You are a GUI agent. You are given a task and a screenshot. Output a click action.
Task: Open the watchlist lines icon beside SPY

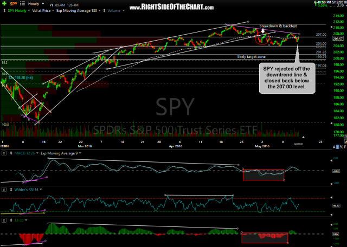tap(22, 4)
